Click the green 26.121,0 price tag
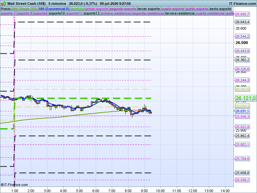 pos(245,98)
